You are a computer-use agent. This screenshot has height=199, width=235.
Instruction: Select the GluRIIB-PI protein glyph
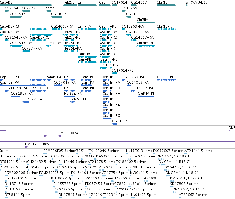click(x=167, y=80)
